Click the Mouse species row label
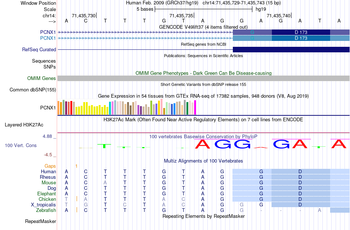Screen dimensions: 350x230 pos(49,183)
